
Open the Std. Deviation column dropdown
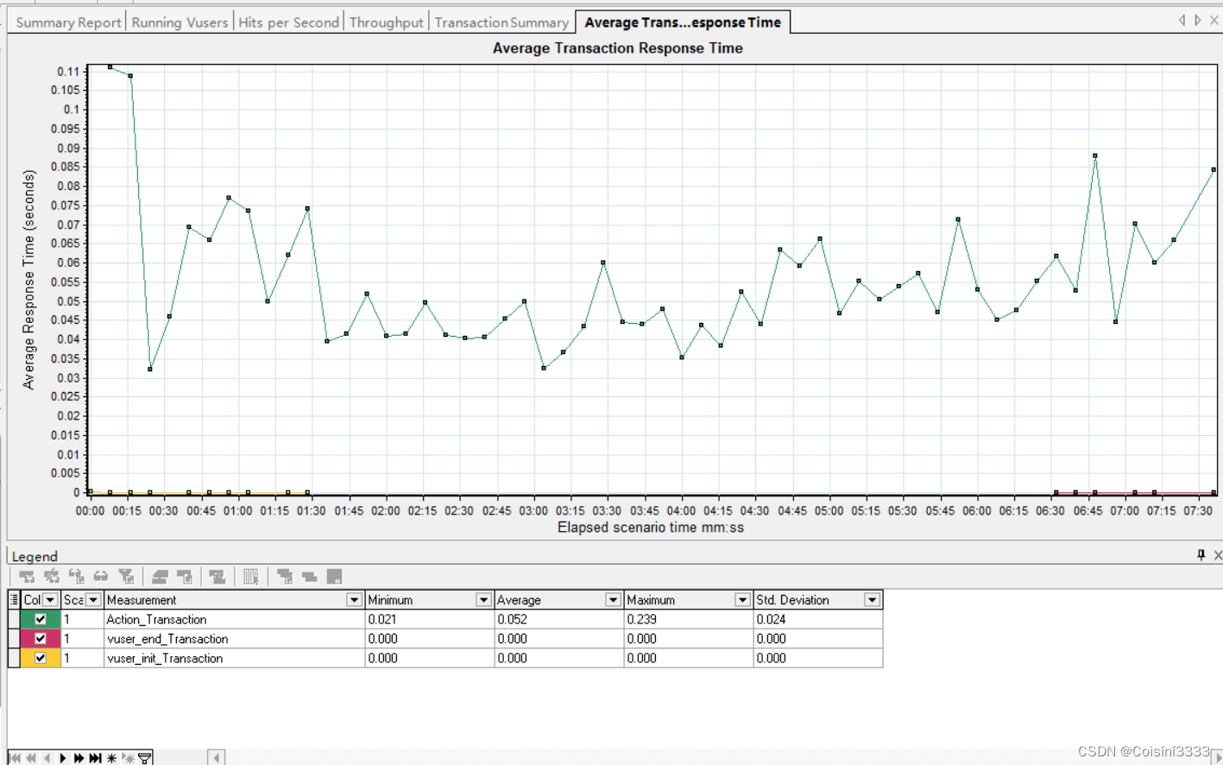click(x=872, y=600)
